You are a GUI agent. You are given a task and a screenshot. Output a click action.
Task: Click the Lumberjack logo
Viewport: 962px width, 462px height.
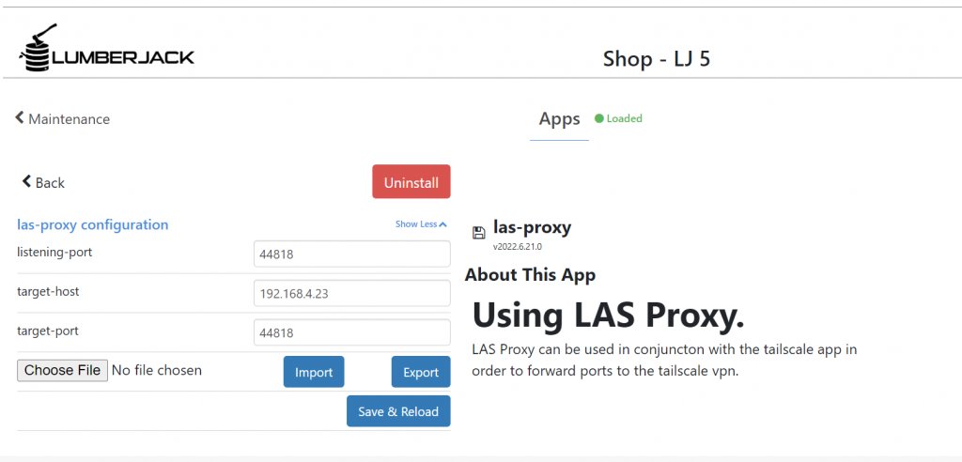pos(106,48)
